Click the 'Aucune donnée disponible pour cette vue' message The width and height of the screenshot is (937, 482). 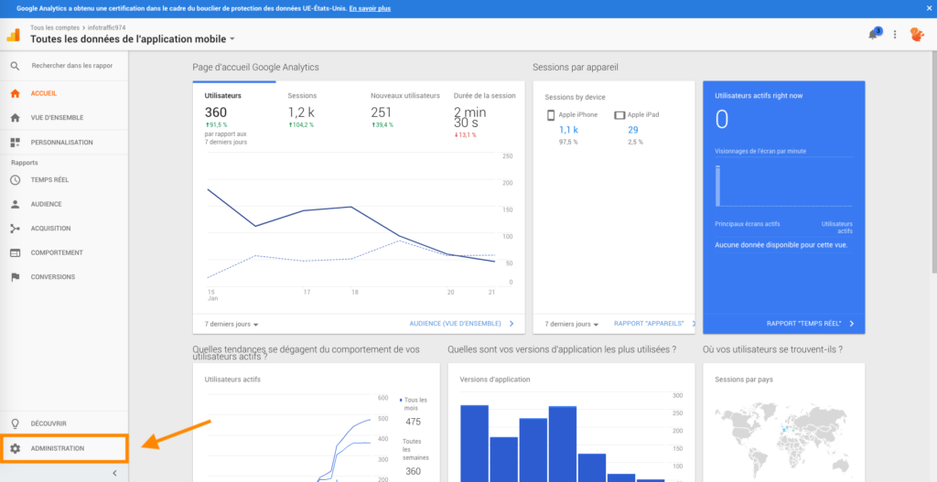(781, 245)
